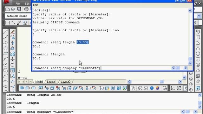Viewport: 203px width, 114px height.
Task: Select the Circle draw tool
Action: 5,65
